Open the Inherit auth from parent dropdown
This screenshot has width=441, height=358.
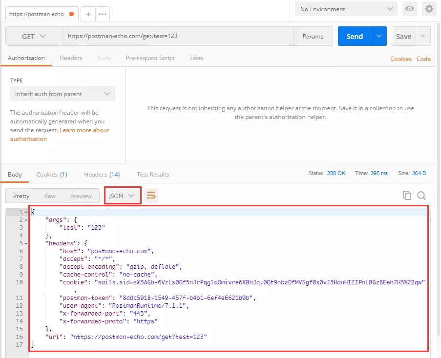click(x=63, y=94)
